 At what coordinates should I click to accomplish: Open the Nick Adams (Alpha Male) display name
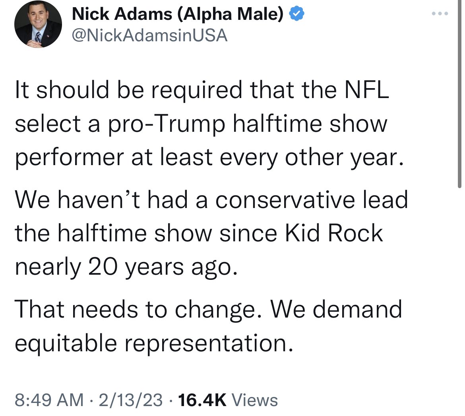(x=177, y=13)
